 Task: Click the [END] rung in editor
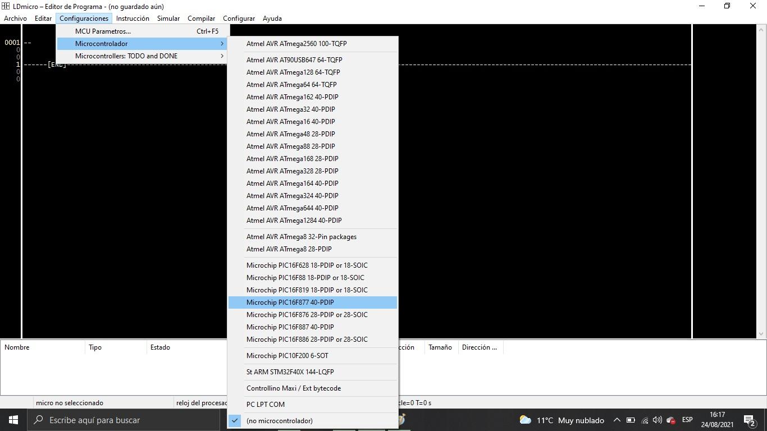(x=57, y=65)
